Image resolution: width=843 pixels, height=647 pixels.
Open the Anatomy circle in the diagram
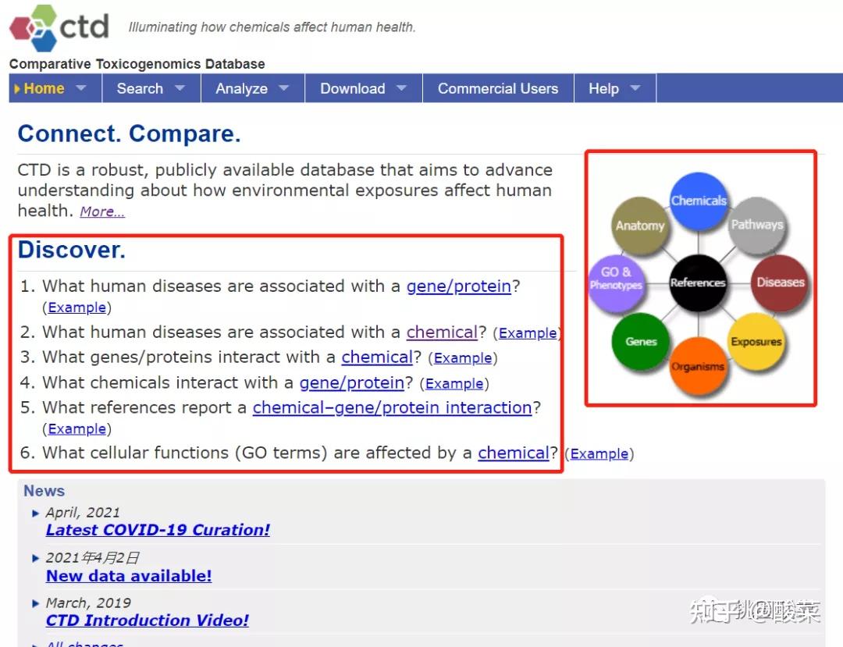point(640,226)
